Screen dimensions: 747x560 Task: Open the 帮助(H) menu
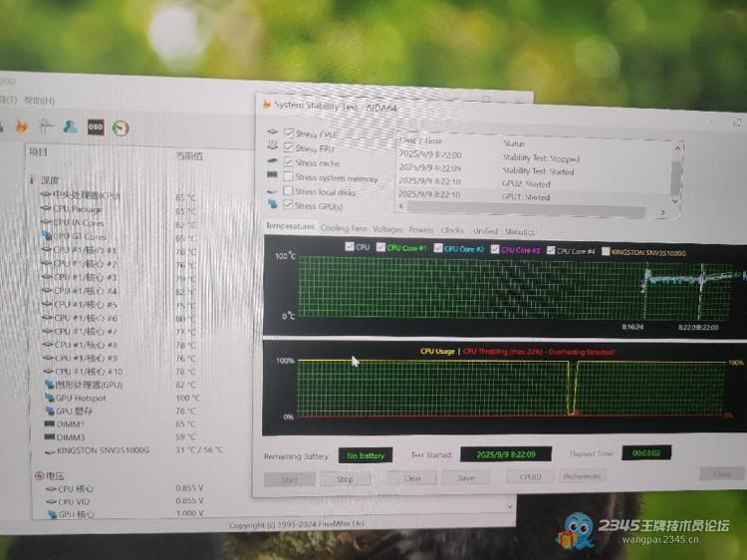[x=39, y=101]
